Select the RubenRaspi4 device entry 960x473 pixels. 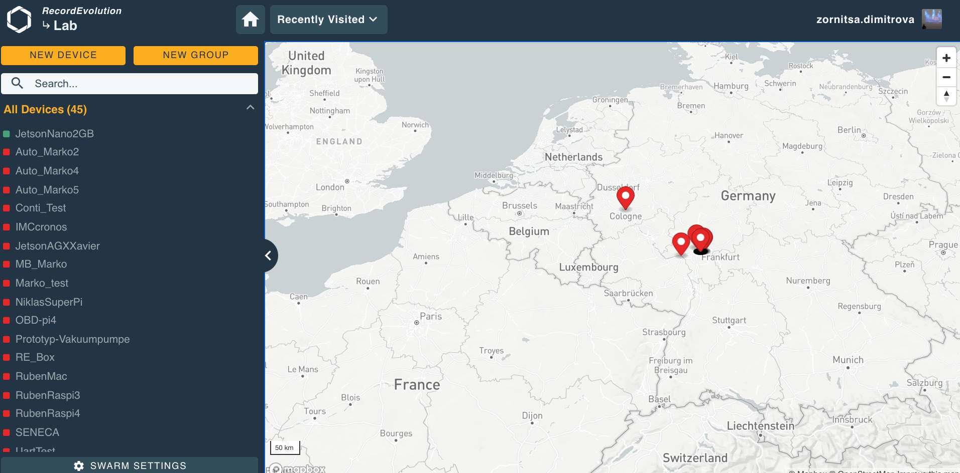48,413
